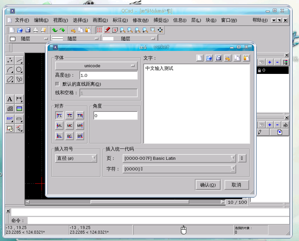Viewport: 299px width, 241px height.
Task: Select the Text tool (A) in toolbox
Action: point(10,99)
